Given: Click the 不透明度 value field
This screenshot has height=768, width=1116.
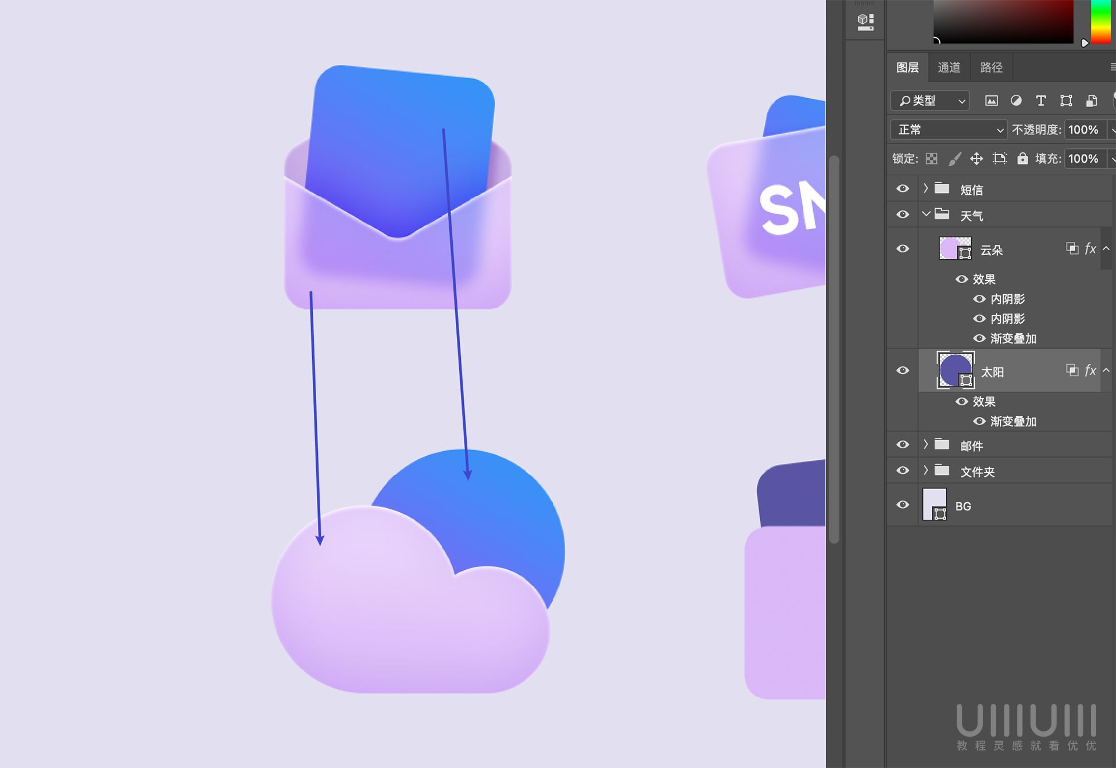Looking at the screenshot, I should 1083,130.
